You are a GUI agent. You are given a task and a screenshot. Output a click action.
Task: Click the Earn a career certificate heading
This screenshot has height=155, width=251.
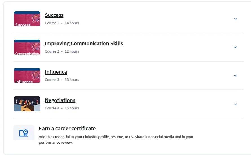67,129
